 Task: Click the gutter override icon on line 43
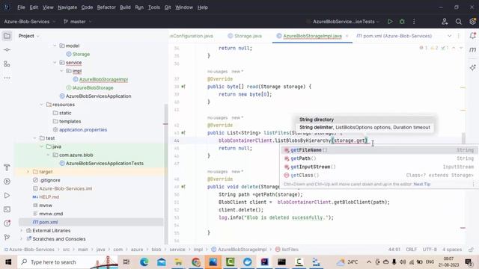click(183, 133)
